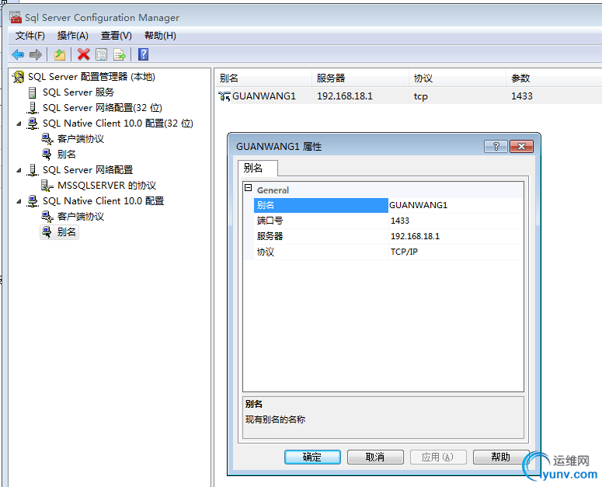Select 服务器 property label

click(x=321, y=236)
